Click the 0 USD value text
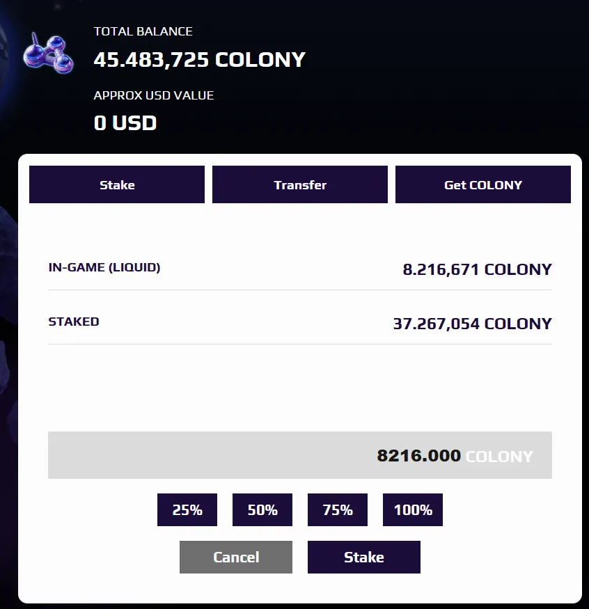This screenshot has width=589, height=609. tap(125, 123)
